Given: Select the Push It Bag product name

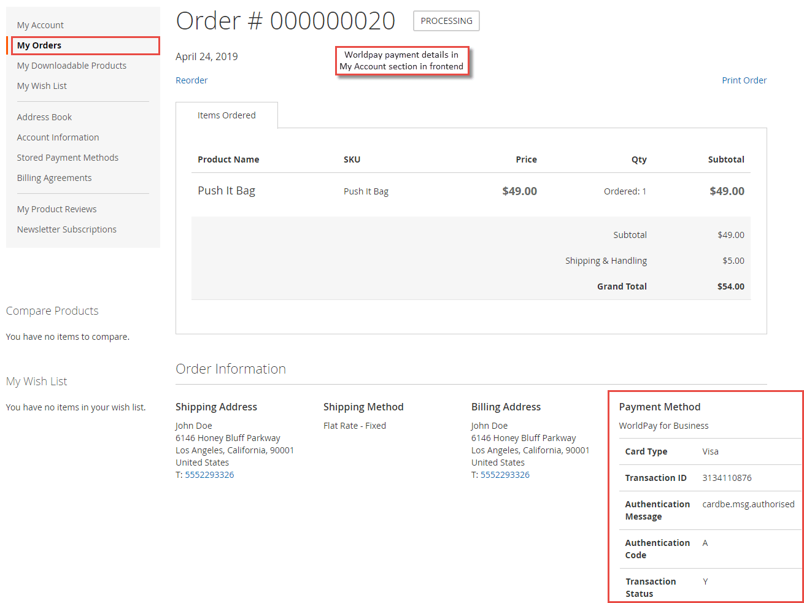Looking at the screenshot, I should pos(226,190).
